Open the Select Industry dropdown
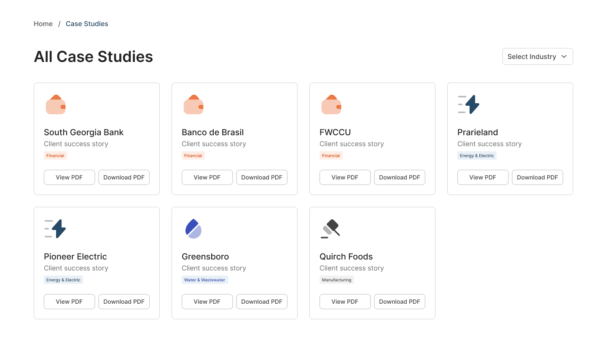 [x=537, y=56]
